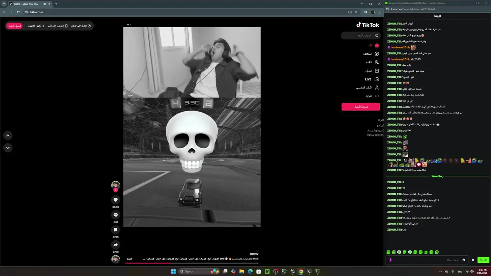Bookmark the video to favorites
491x276 pixels.
[x=115, y=230]
